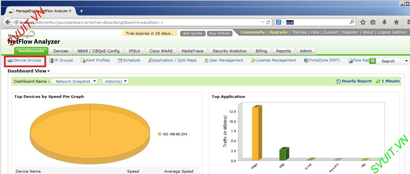410x174 pixels.
Task: Open the Google search engine selector
Action: pos(280,22)
